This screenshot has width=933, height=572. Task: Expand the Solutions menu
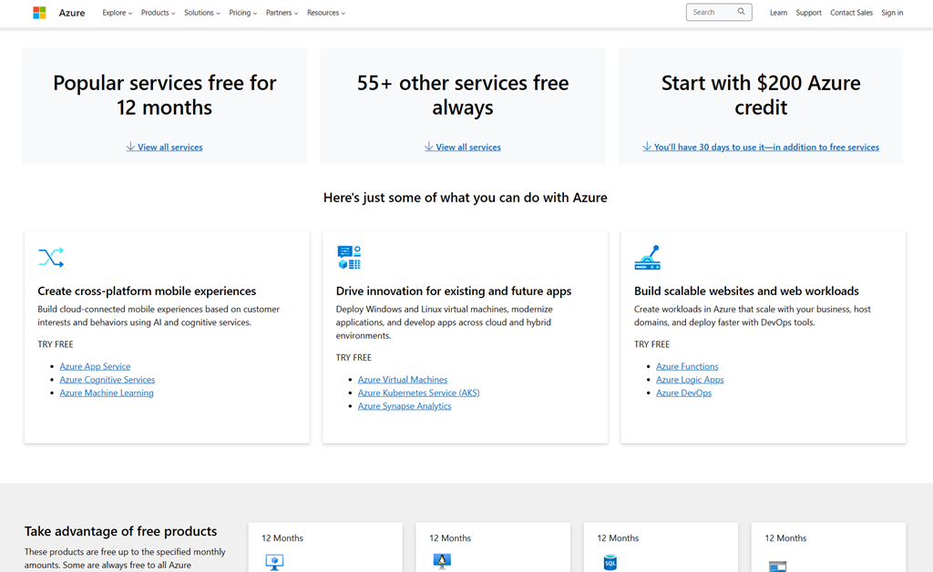click(200, 13)
